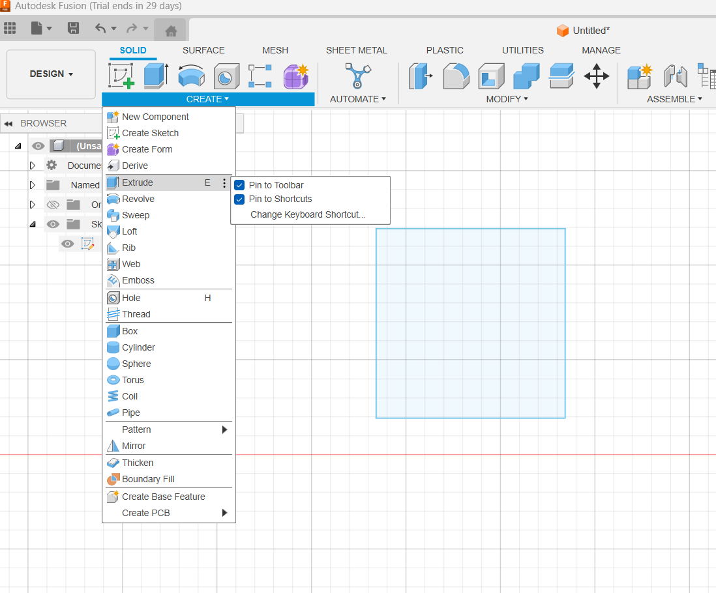This screenshot has height=593, width=716.
Task: Click New Component icon in Assemble
Action: click(x=640, y=76)
